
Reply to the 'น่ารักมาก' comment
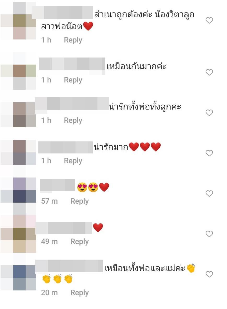[x=73, y=161]
